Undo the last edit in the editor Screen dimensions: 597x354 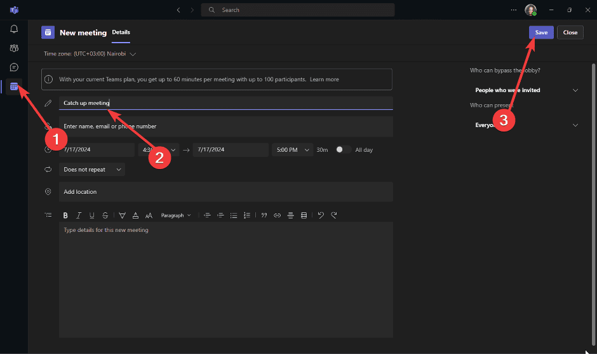[x=321, y=215]
